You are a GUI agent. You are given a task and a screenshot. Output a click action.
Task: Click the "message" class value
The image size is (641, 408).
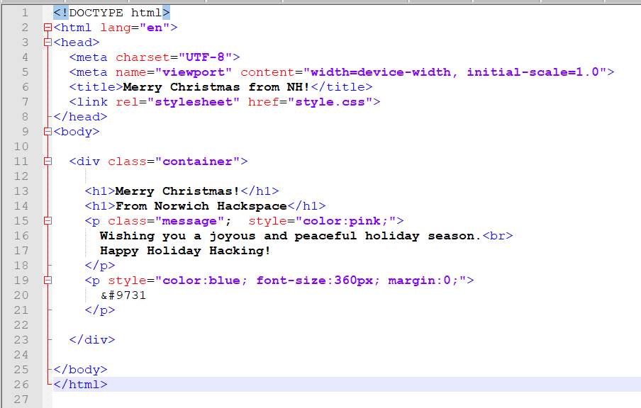pos(190,221)
